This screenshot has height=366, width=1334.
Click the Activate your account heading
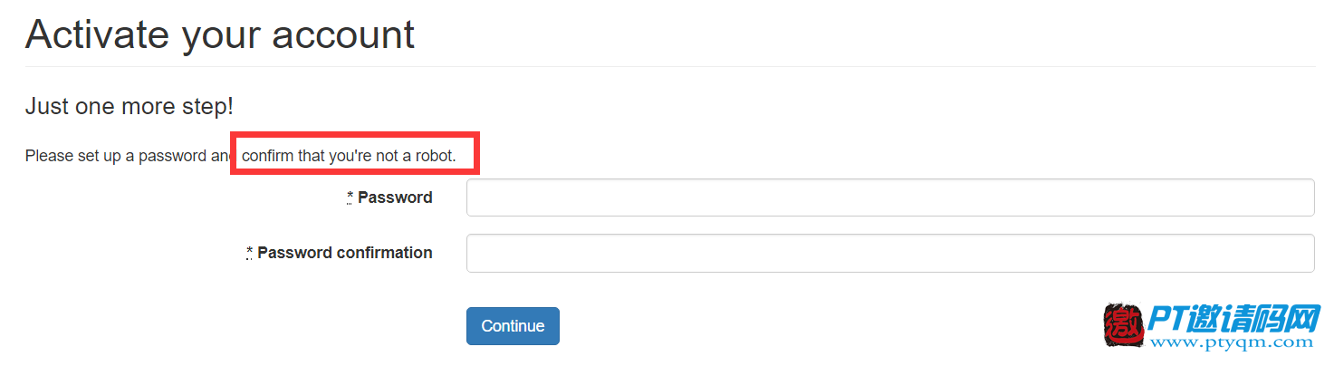pos(220,34)
